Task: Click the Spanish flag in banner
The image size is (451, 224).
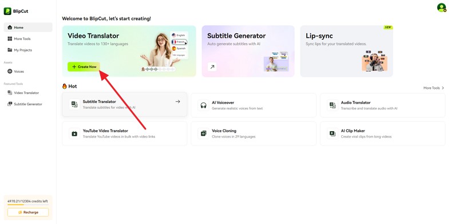Action: pos(174,48)
